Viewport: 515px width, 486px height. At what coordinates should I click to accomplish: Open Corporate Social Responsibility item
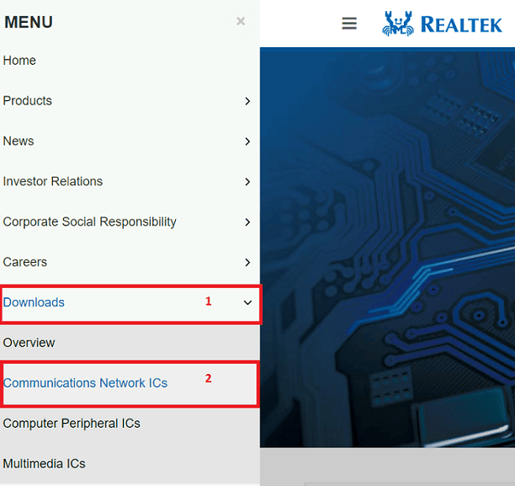(x=89, y=222)
